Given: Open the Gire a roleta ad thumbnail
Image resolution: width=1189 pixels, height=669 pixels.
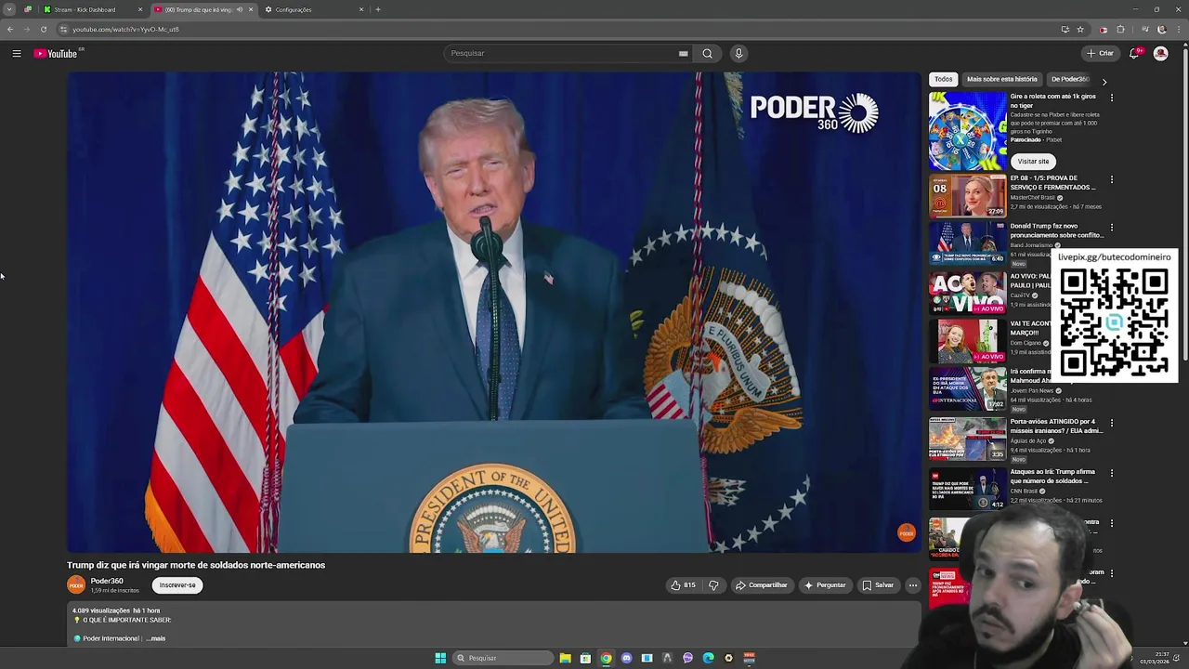Looking at the screenshot, I should pyautogui.click(x=967, y=129).
